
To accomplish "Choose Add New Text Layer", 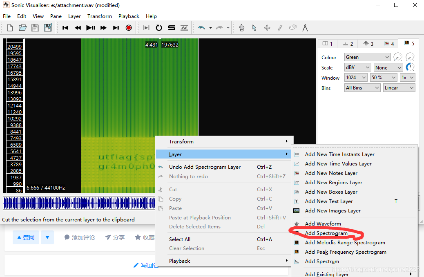I will 354,201.
